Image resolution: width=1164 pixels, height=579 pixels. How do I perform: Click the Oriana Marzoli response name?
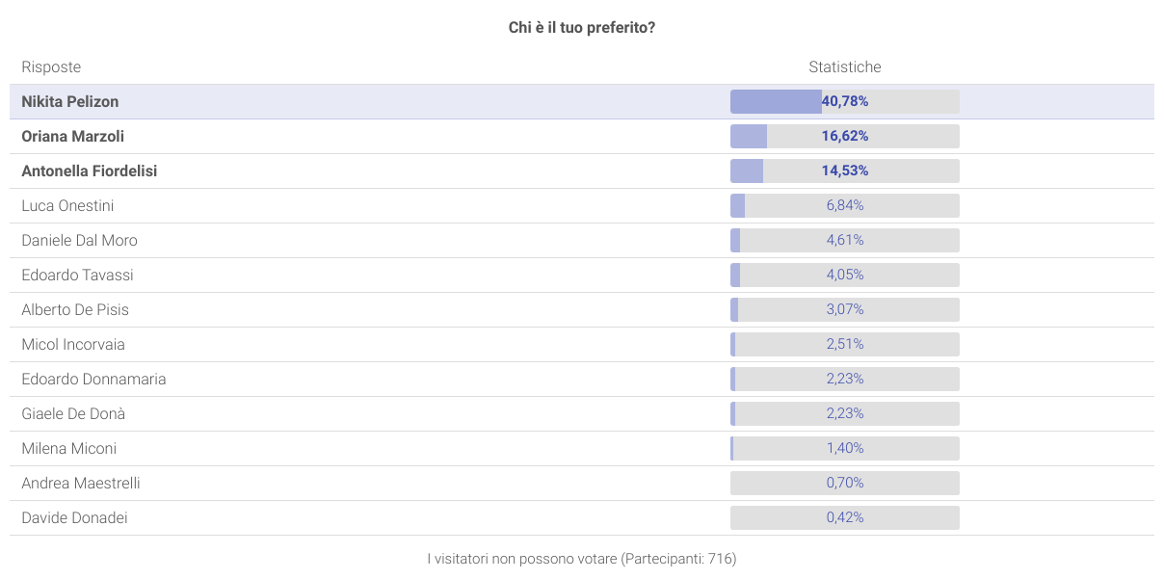(x=73, y=136)
